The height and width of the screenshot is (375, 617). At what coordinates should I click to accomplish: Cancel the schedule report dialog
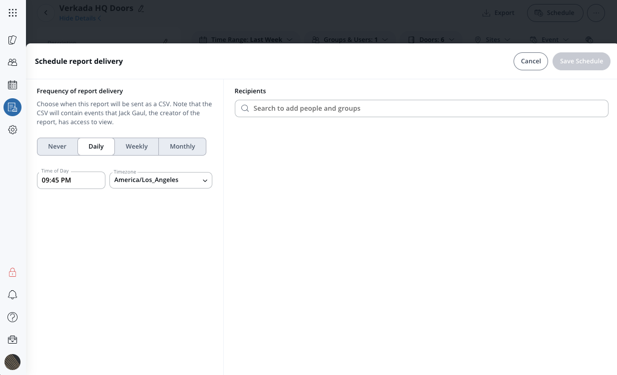(x=531, y=61)
